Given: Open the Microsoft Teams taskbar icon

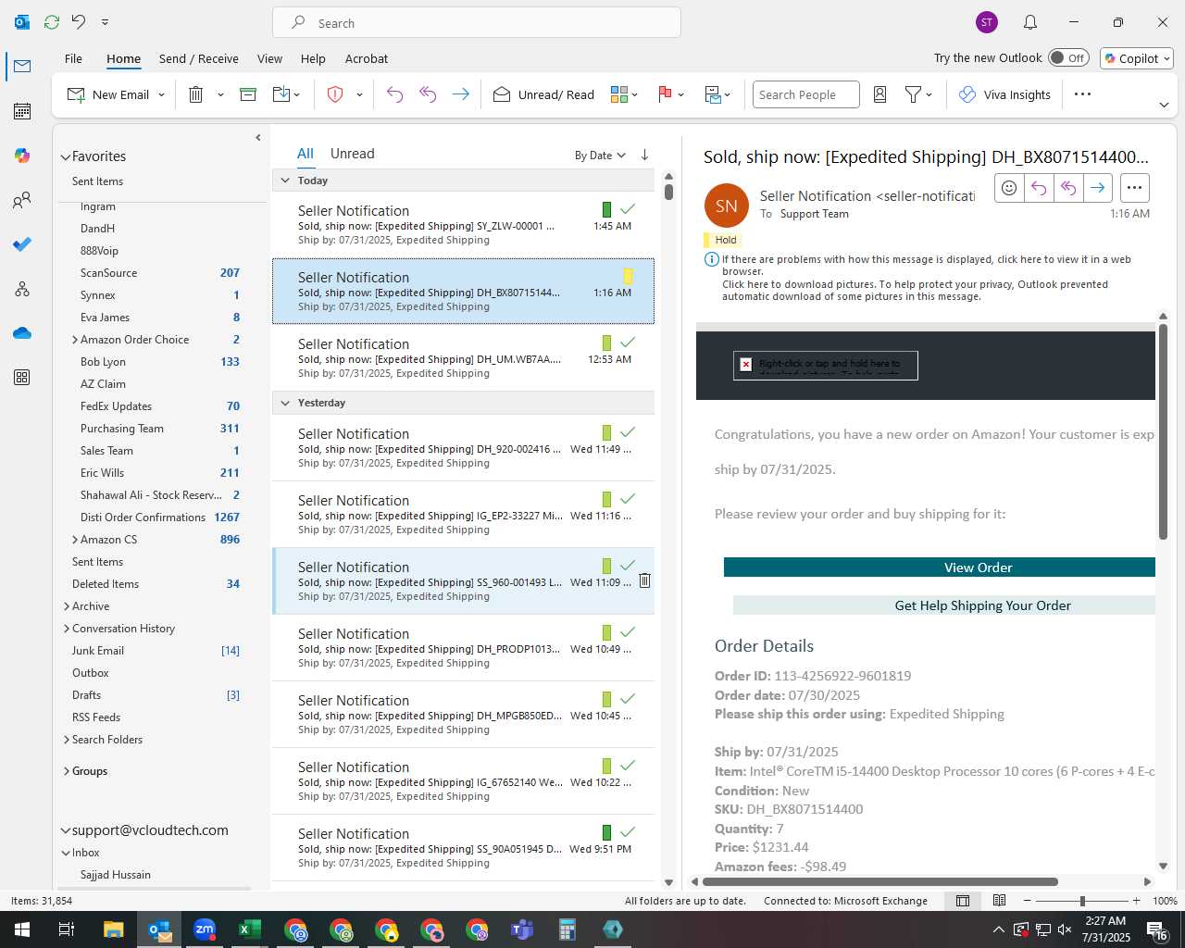Looking at the screenshot, I should tap(522, 929).
